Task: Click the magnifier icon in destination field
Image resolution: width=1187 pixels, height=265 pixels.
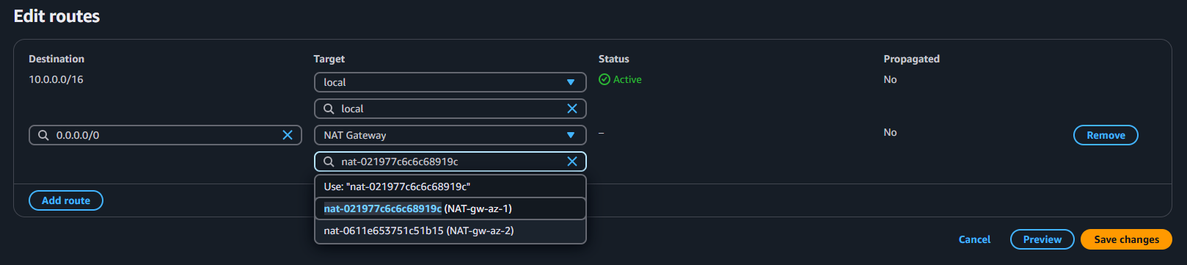Action: (43, 135)
